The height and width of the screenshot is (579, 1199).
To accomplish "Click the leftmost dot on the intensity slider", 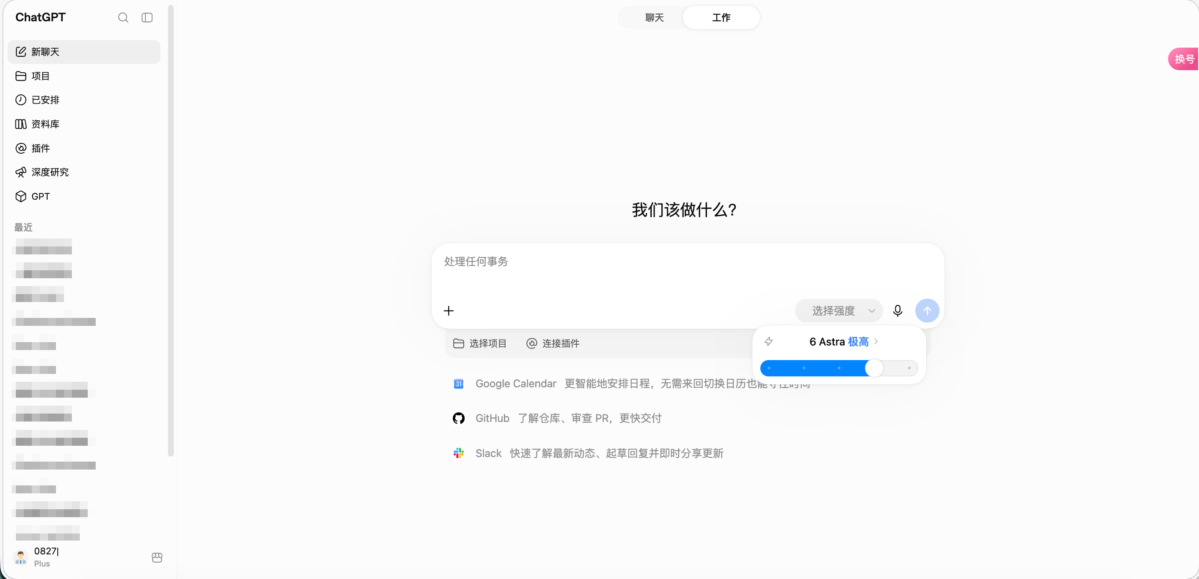I will [x=769, y=368].
